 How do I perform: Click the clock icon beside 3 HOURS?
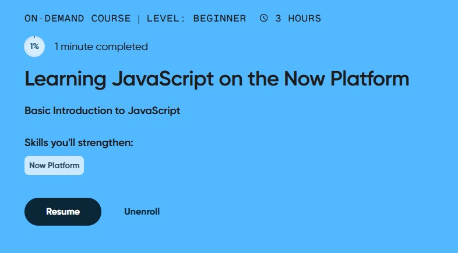[x=264, y=18]
